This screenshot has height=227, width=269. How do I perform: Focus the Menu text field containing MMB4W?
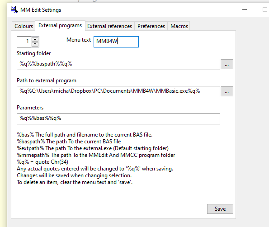116,42
